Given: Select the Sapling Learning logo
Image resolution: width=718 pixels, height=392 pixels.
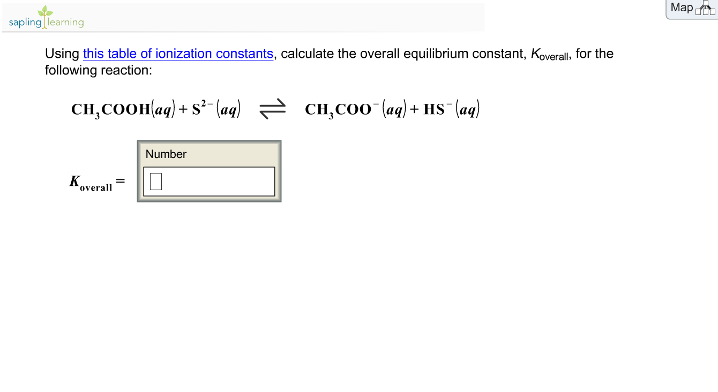Looking at the screenshot, I should click(46, 18).
